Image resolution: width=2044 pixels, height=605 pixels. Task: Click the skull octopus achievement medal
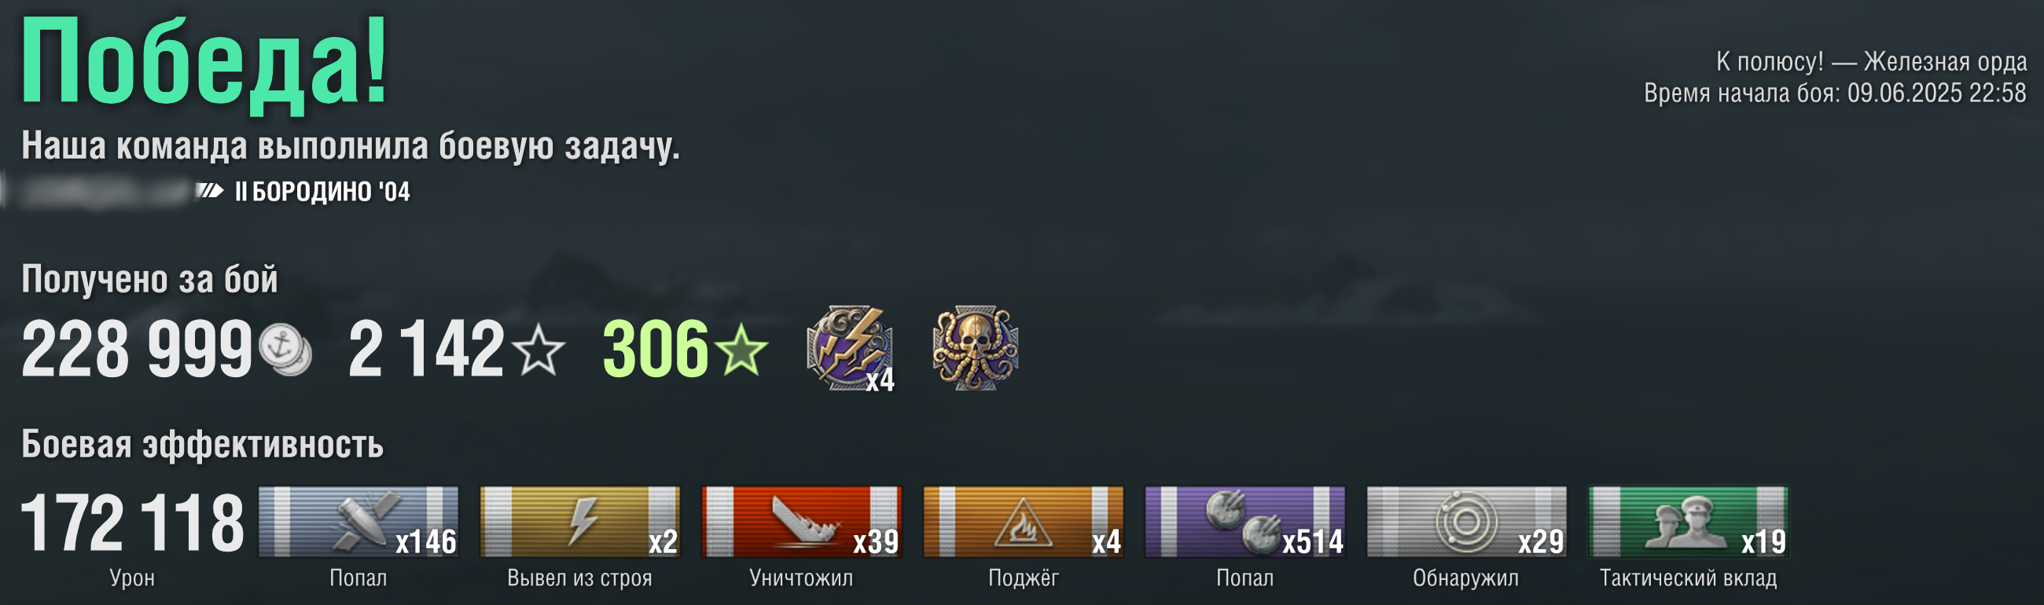(975, 348)
